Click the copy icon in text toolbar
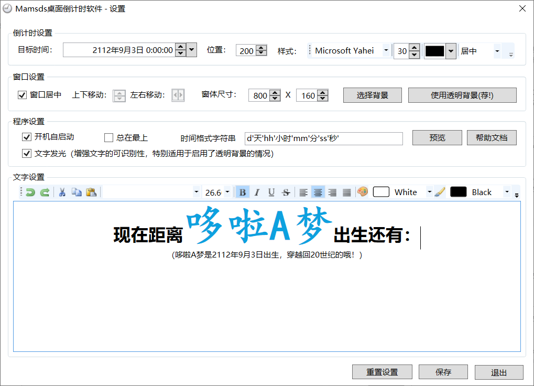The width and height of the screenshot is (534, 386). coord(77,192)
